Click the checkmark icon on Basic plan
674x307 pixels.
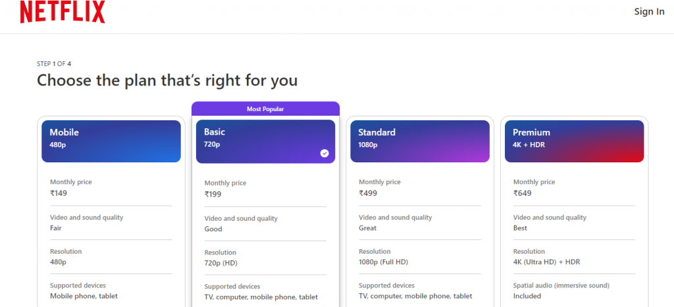(x=324, y=153)
